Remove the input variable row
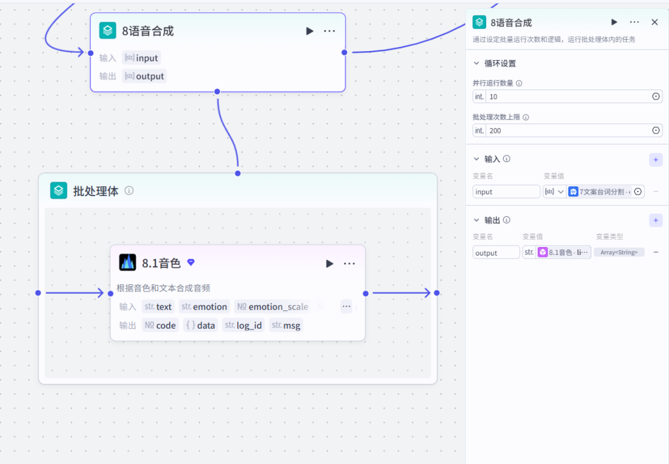The height and width of the screenshot is (464, 669). pyautogui.click(x=656, y=191)
